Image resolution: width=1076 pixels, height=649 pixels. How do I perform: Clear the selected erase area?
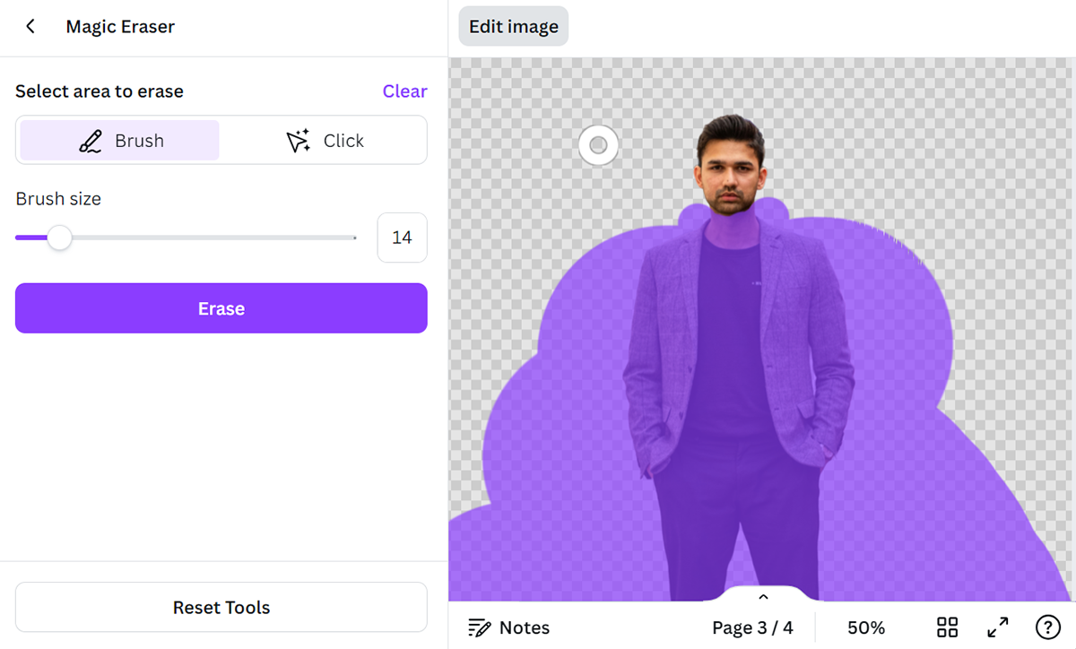pyautogui.click(x=404, y=91)
